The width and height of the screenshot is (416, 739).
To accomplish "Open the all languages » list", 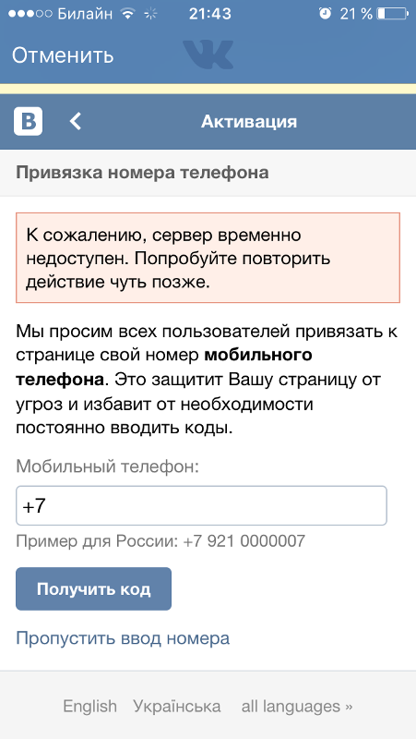I will [x=297, y=706].
